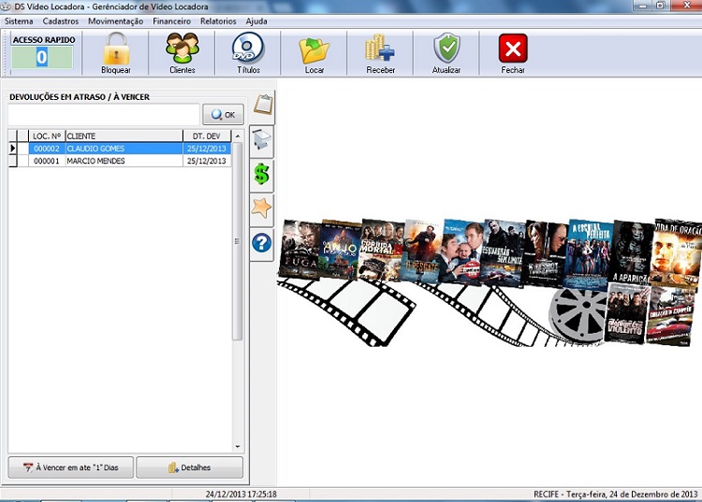Image resolution: width=702 pixels, height=502 pixels.
Task: Click the row selector arrow for 000002
Action: (13, 149)
